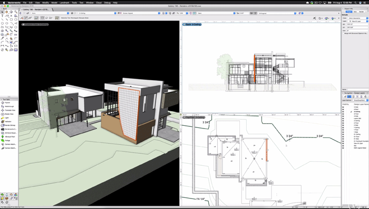The image size is (369, 209).
Task: Click the 2-Ceiling layer name row
Action: 357,121
